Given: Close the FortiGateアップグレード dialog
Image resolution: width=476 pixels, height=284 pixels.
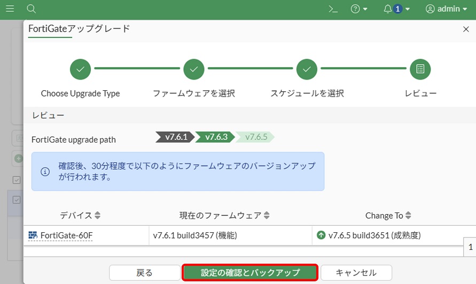Looking at the screenshot, I should click(466, 29).
